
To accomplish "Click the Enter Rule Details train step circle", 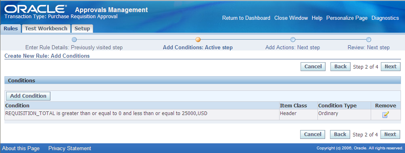I will [x=74, y=40].
